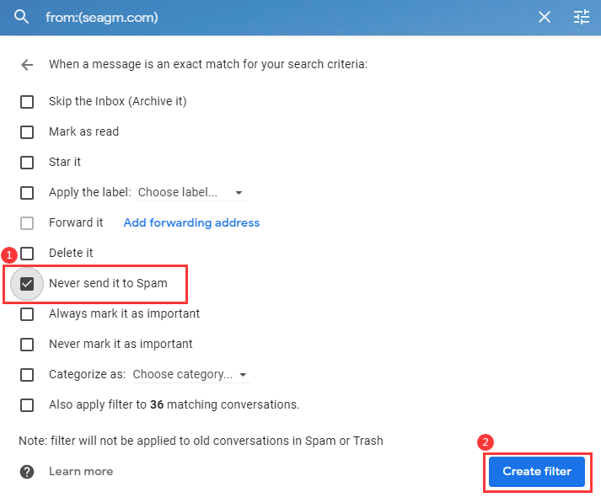Click the search magnifier icon
The image size is (601, 503).
click(x=21, y=17)
